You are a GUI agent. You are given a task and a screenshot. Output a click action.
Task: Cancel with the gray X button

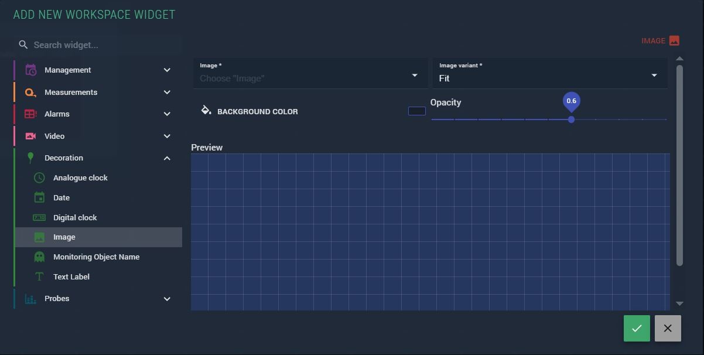668,328
